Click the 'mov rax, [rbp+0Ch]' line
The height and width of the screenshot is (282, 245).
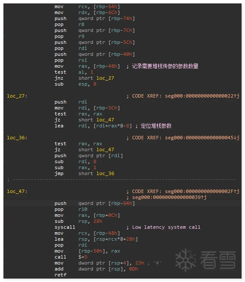[x=87, y=215]
